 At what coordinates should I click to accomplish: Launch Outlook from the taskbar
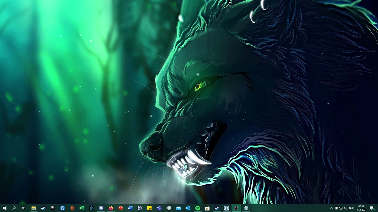tap(188, 208)
